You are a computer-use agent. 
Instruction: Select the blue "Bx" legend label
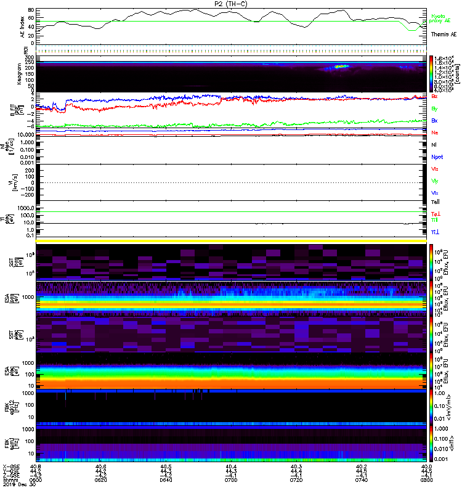point(434,121)
